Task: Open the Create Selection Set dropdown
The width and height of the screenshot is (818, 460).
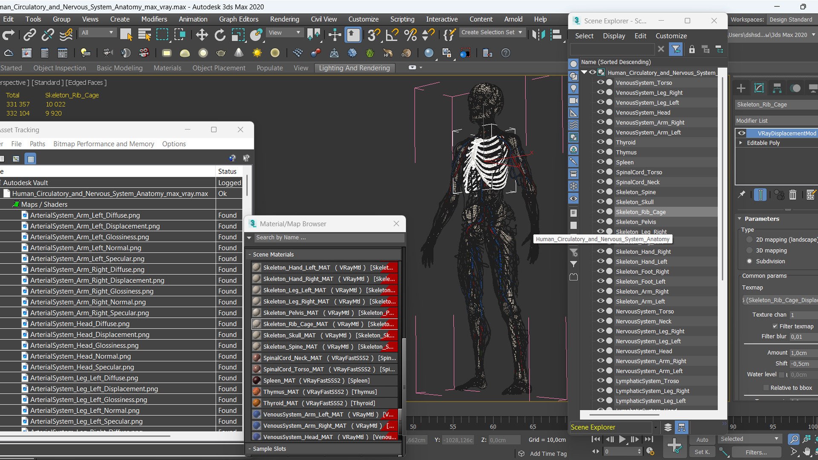Action: click(492, 32)
